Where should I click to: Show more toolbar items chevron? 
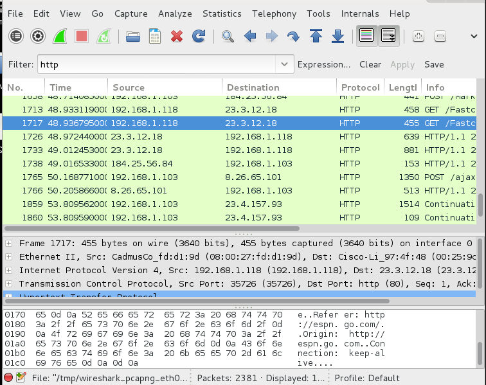click(474, 36)
